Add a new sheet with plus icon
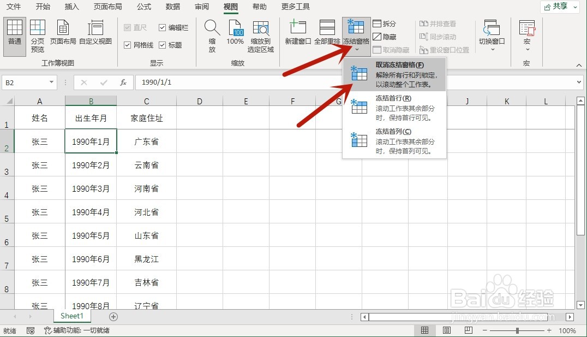 (113, 317)
